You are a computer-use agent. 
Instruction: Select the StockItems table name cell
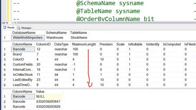pos(79,38)
